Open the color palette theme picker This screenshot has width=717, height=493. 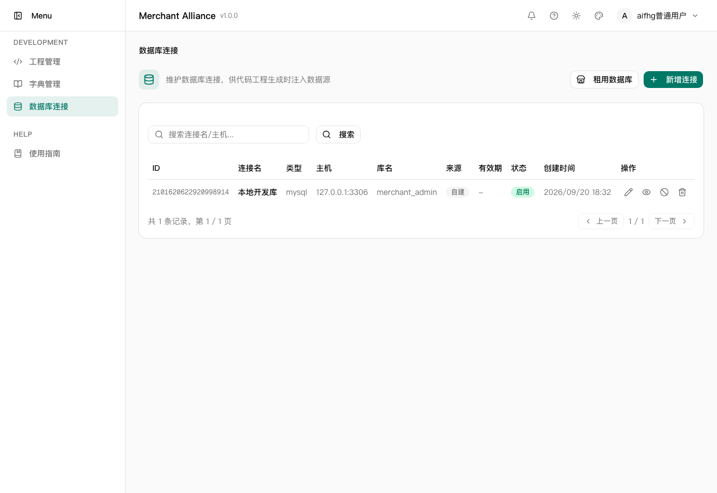click(x=599, y=16)
